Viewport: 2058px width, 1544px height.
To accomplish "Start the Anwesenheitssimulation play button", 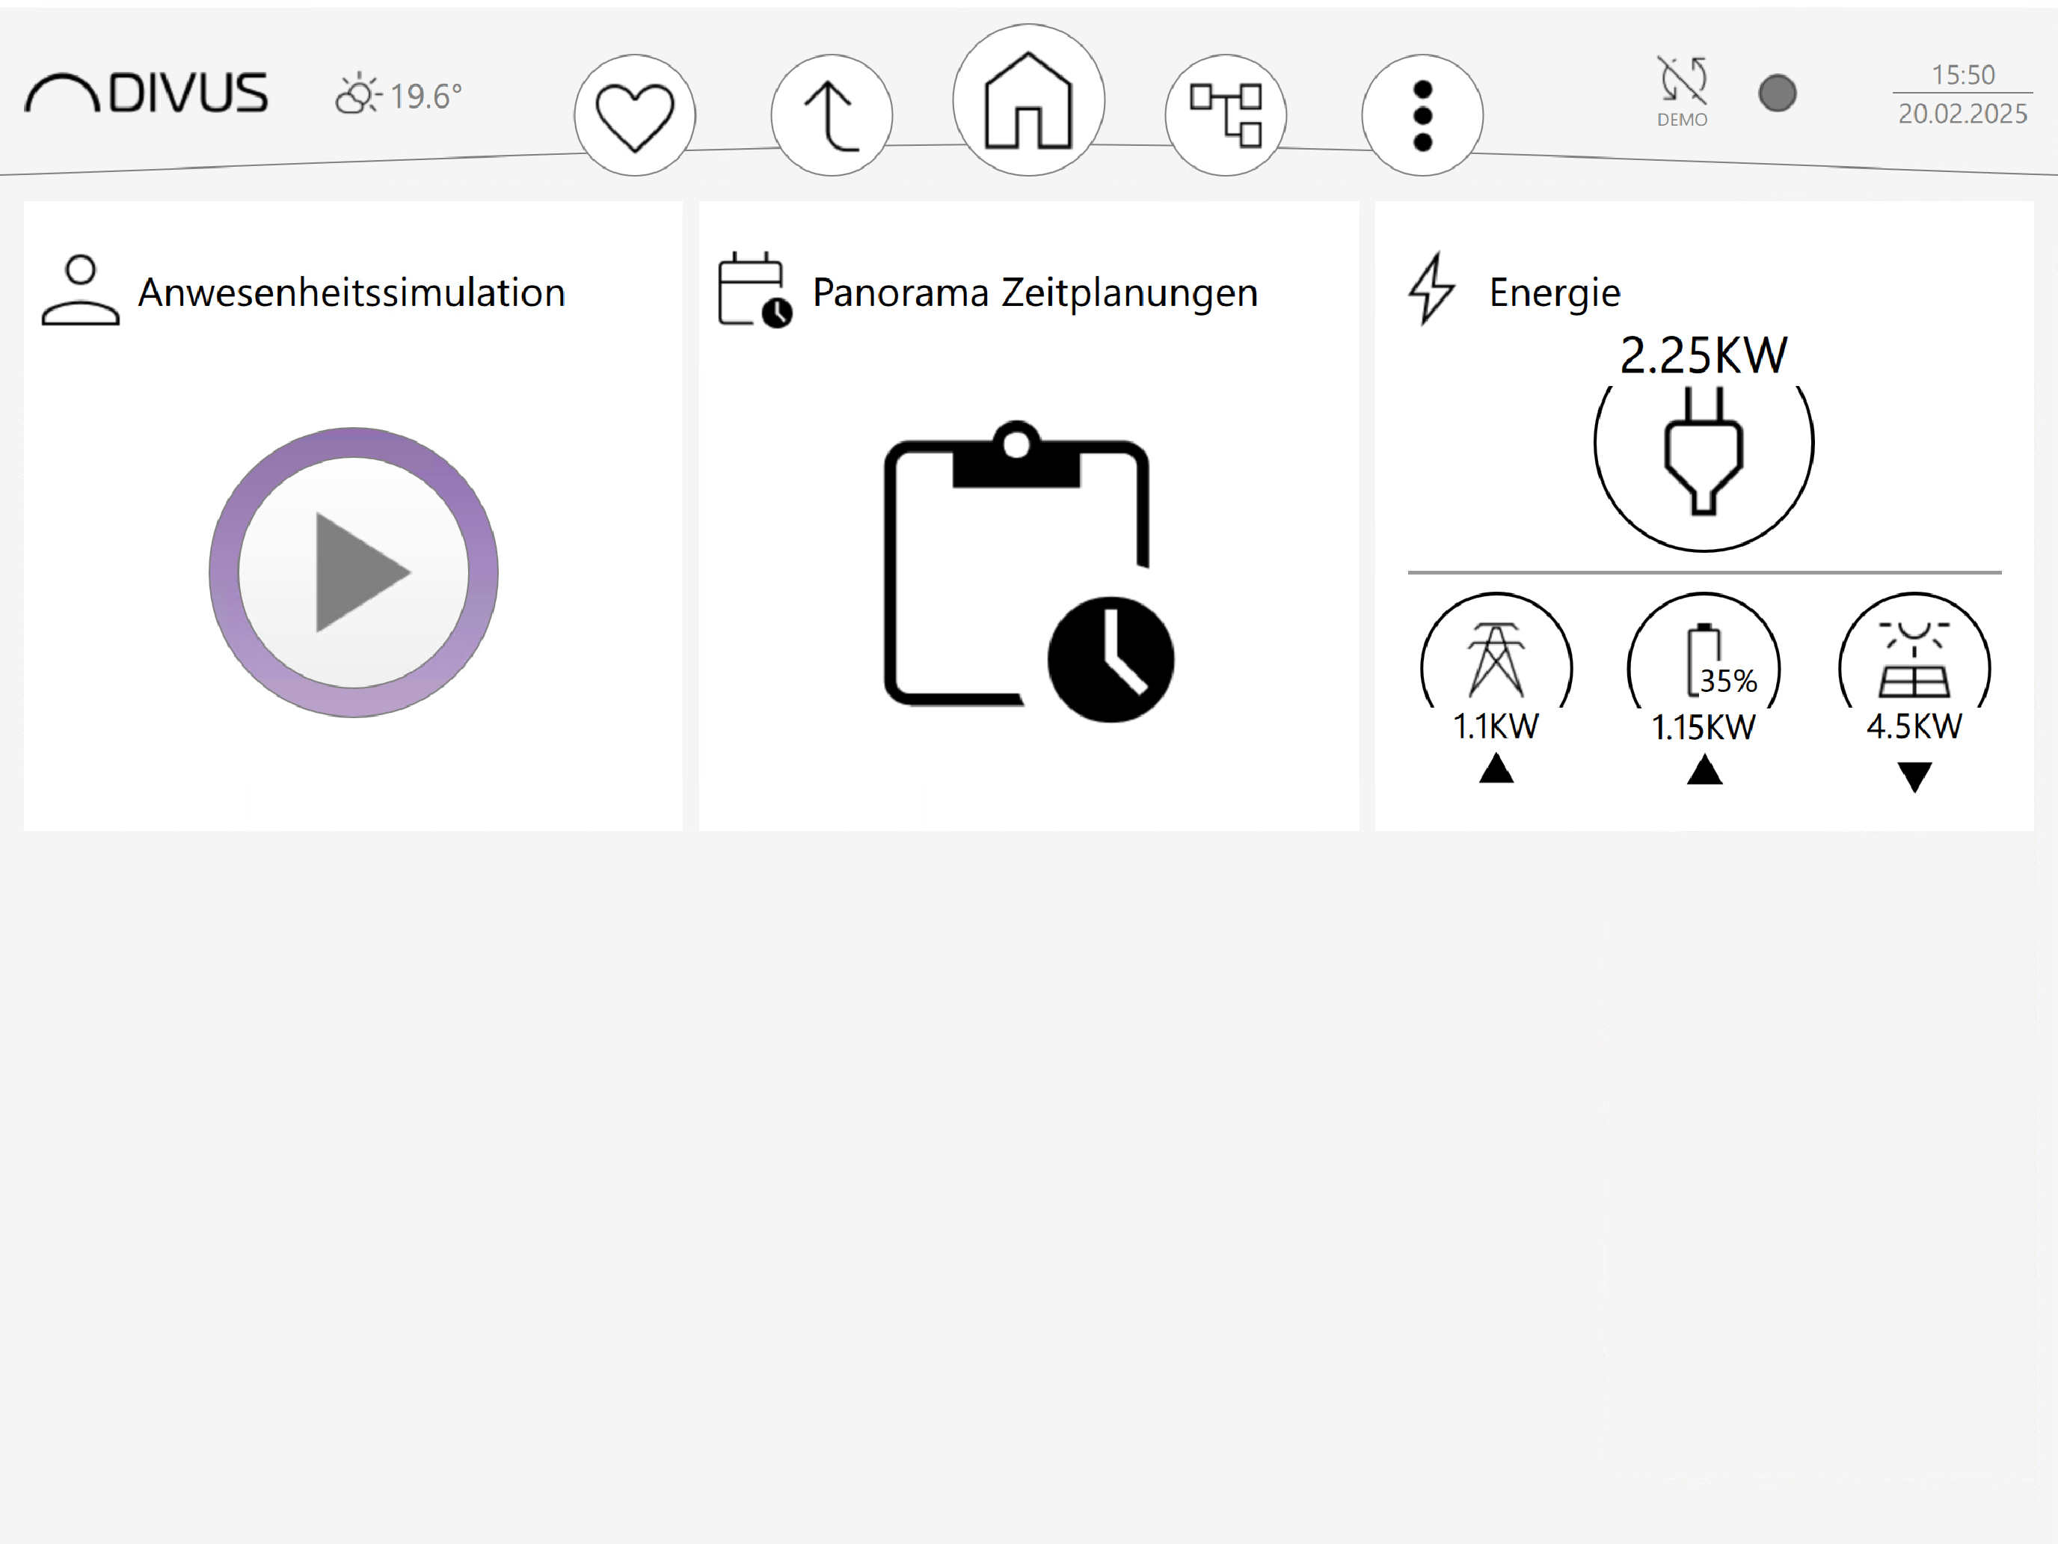I will 354,572.
